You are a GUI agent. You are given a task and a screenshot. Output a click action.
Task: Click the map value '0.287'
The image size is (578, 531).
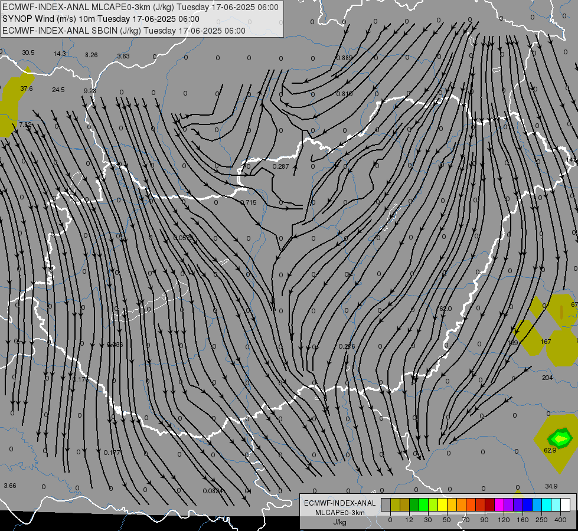click(x=280, y=166)
